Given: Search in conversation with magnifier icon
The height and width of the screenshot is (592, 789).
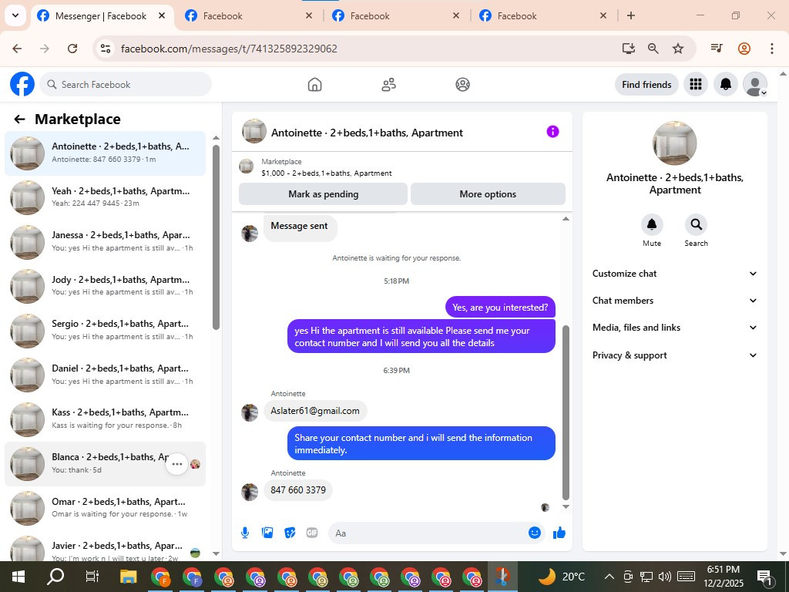Looking at the screenshot, I should coord(696,224).
